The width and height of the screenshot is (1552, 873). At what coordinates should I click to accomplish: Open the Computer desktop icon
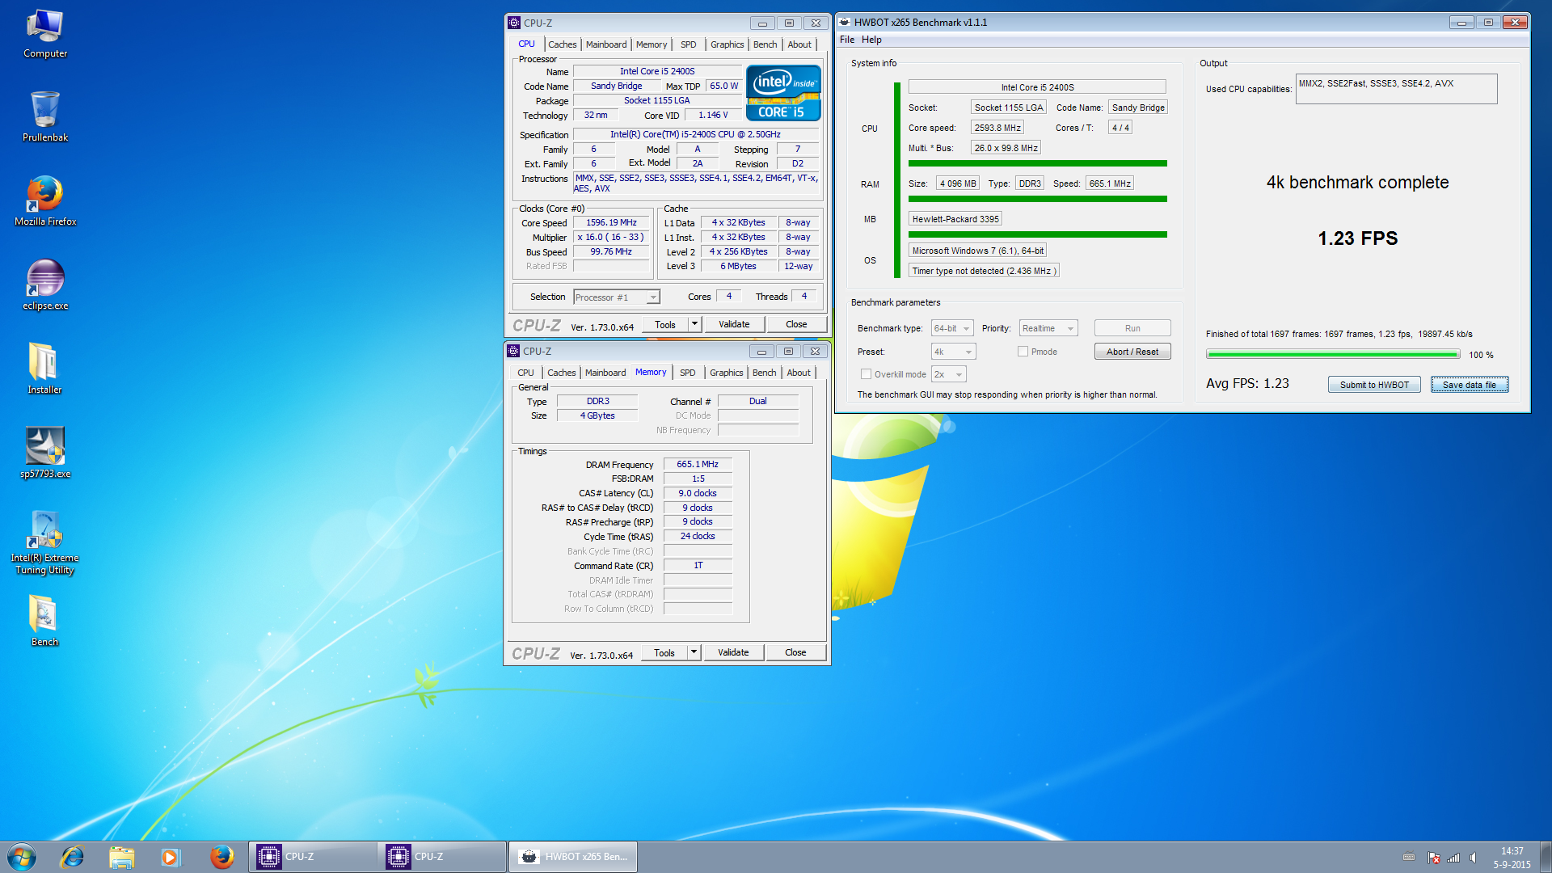click(x=45, y=34)
